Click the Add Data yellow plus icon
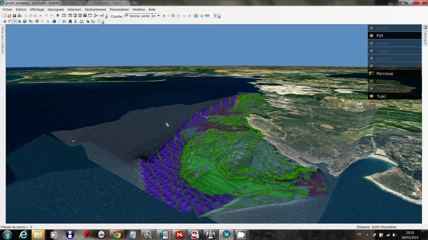This screenshot has height=240, width=428. (x=58, y=16)
